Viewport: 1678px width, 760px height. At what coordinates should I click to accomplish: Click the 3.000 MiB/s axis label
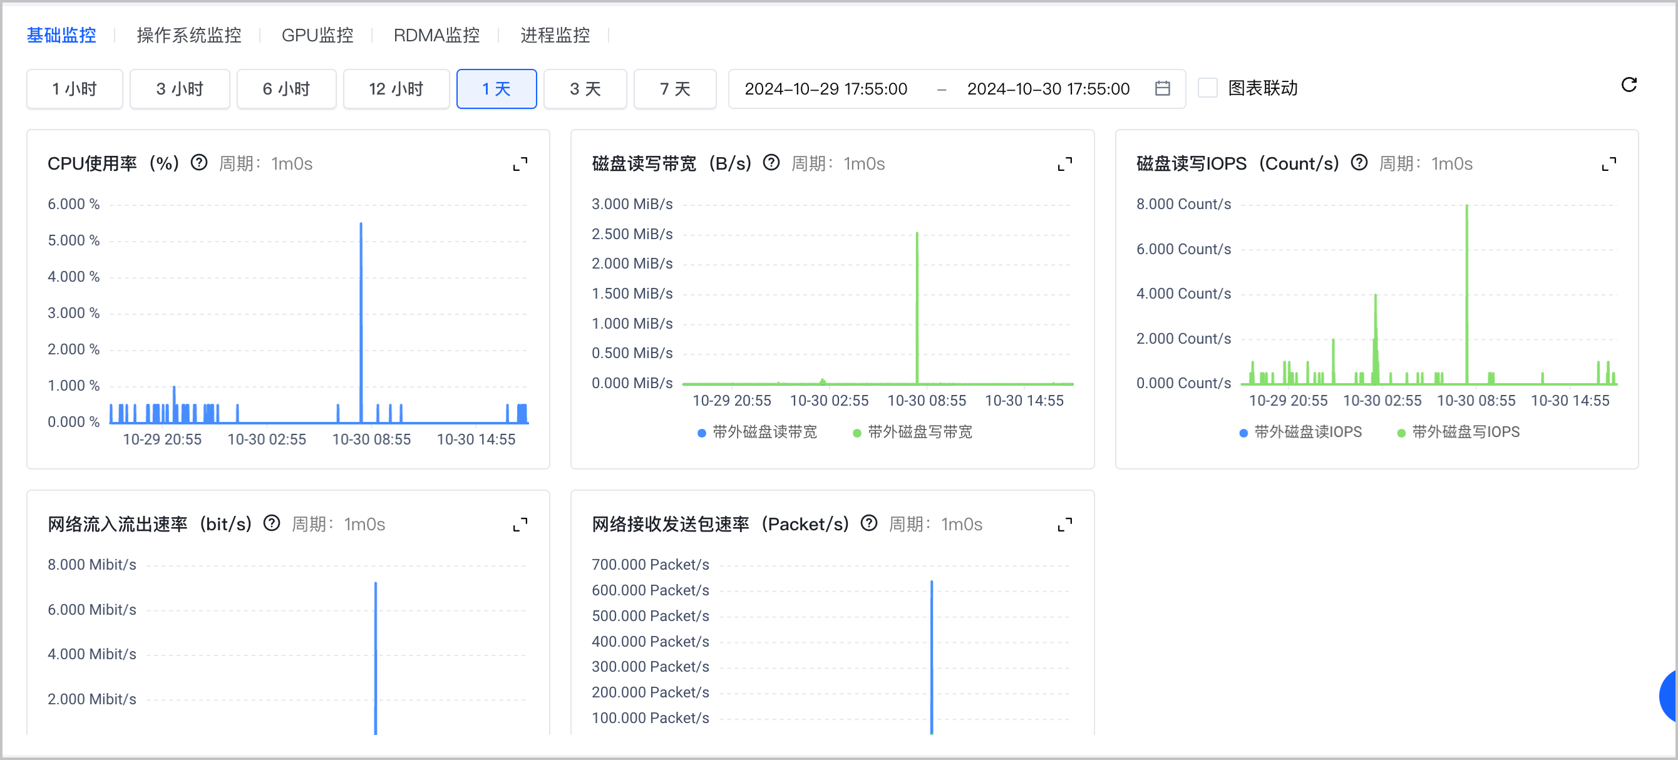[x=632, y=204]
